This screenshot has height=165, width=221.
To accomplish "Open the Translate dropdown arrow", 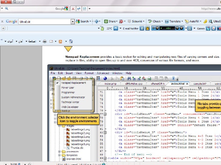I will coord(182,21).
